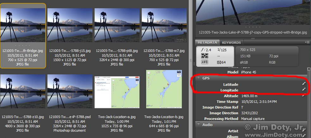Screen dimensions: 311x138
Task: Click the '3264 x 2448 @ 72 ppi' text
Action: click(x=70, y=126)
